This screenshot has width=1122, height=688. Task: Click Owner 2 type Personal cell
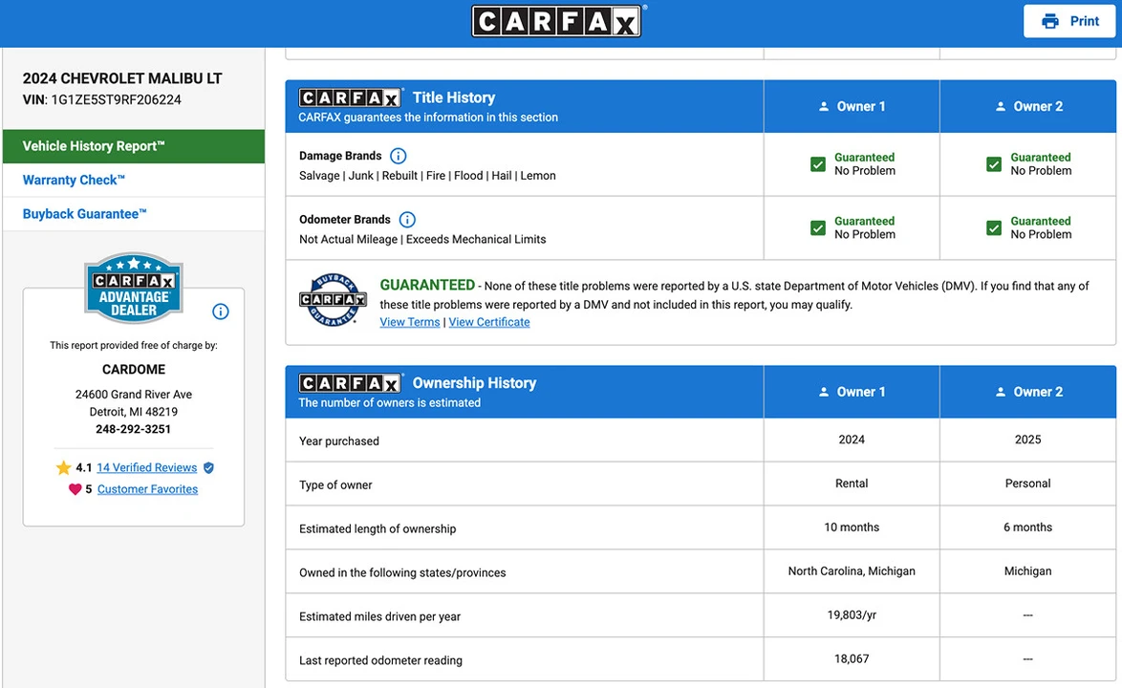(1027, 484)
